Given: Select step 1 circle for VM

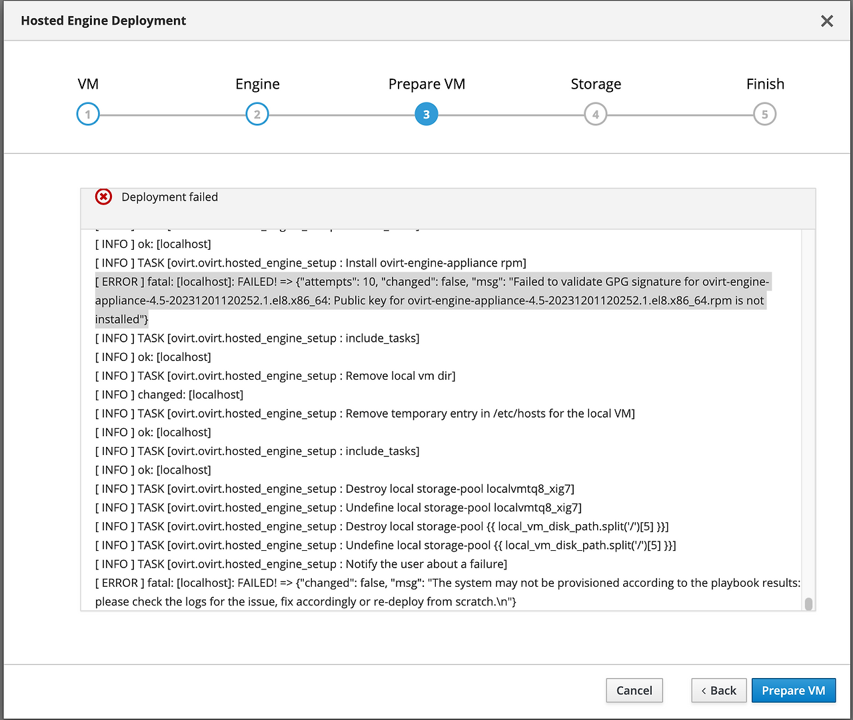Looking at the screenshot, I should (x=87, y=114).
